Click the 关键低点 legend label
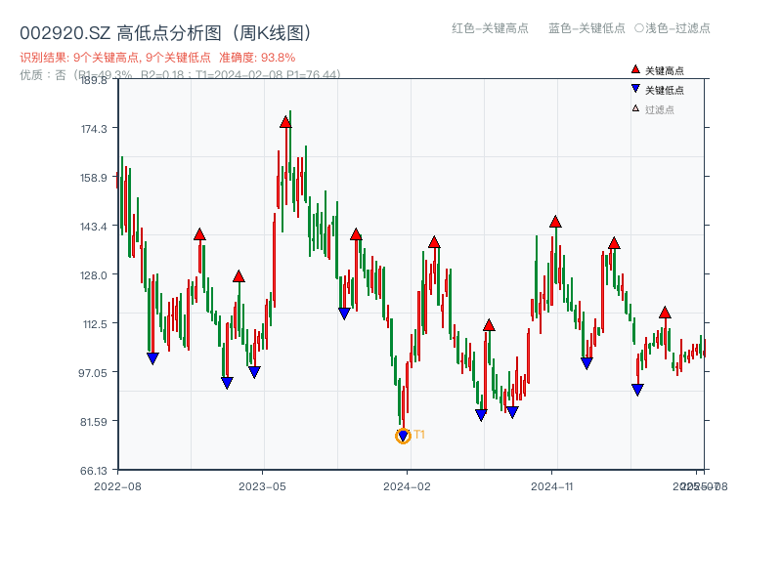This screenshot has height=586, width=782. [x=665, y=90]
